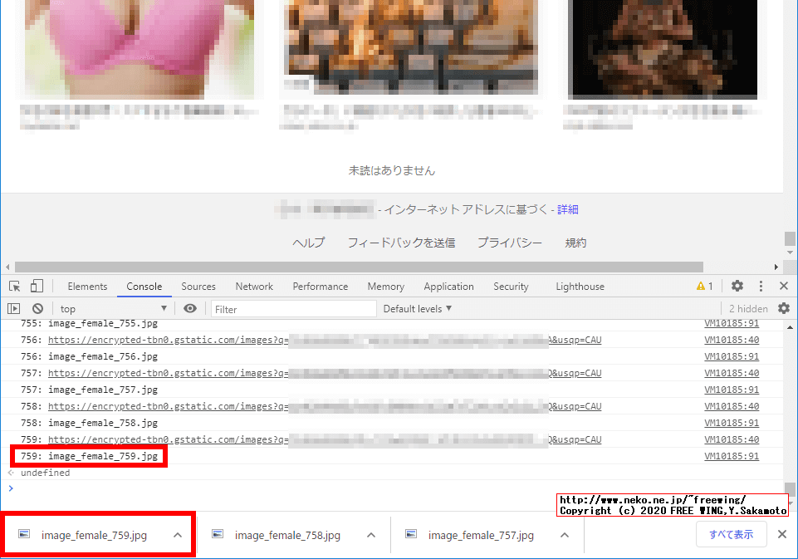
Task: Create a live expression with the eye icon
Action: click(x=190, y=308)
